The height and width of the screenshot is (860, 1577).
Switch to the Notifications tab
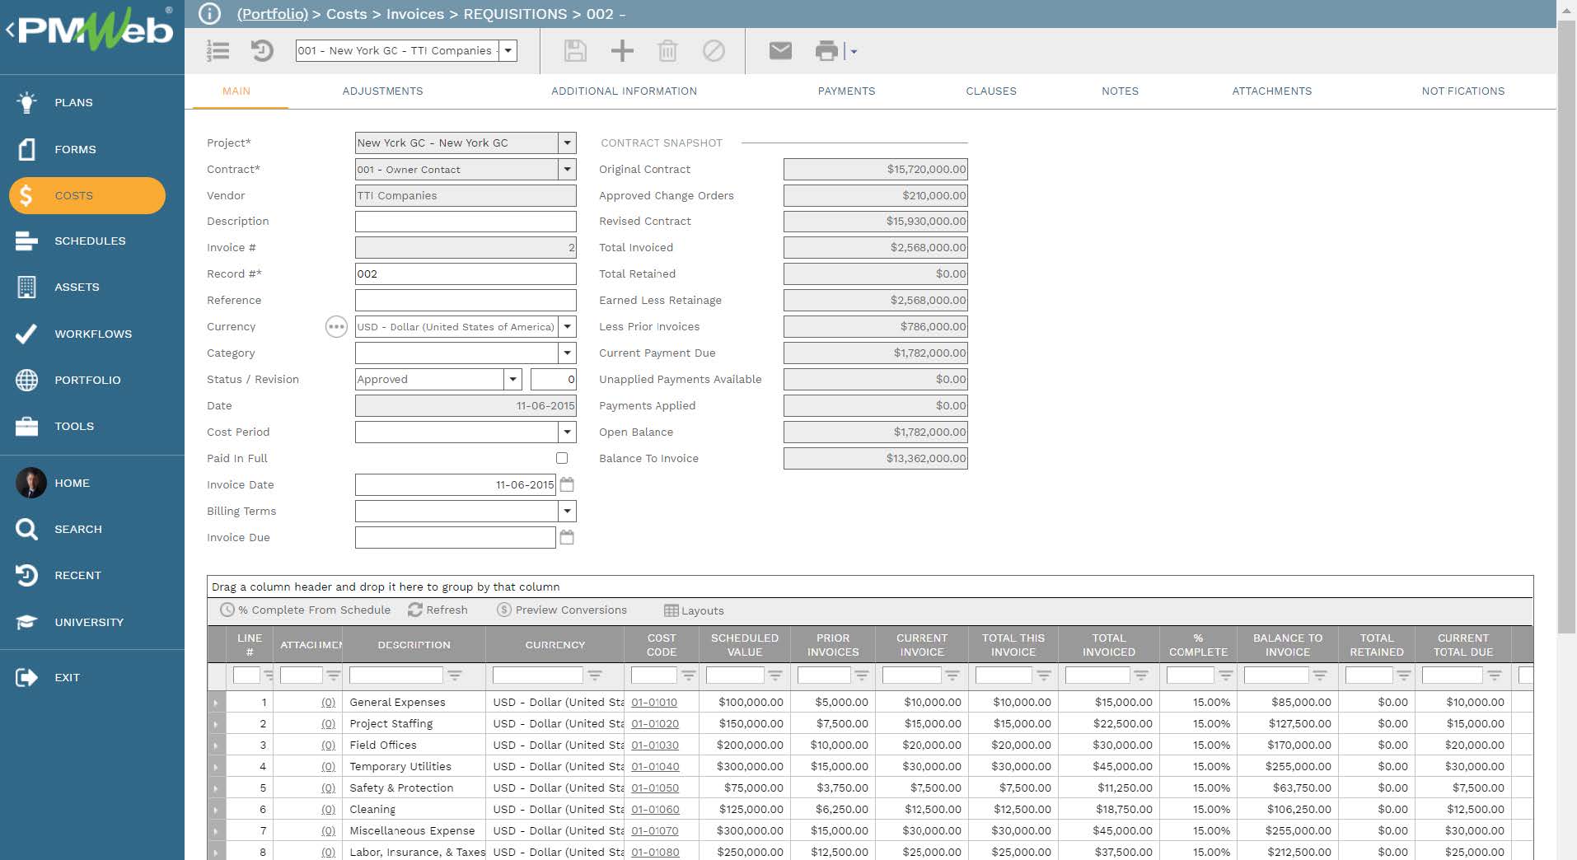coord(1462,91)
